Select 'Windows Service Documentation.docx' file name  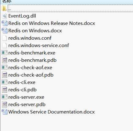pyautogui.click(x=52, y=112)
